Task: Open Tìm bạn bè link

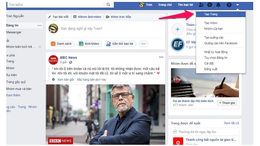Action: 185,5
